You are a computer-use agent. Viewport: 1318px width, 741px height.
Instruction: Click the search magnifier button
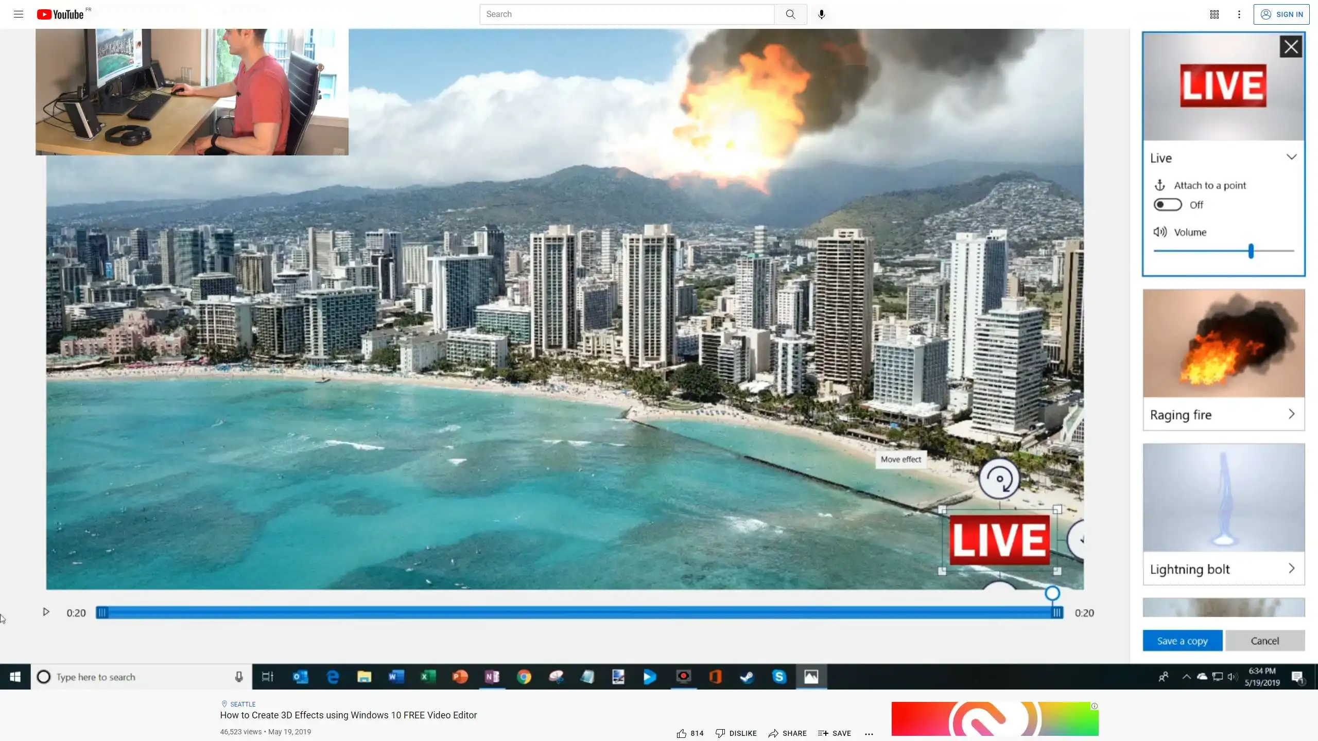(790, 14)
